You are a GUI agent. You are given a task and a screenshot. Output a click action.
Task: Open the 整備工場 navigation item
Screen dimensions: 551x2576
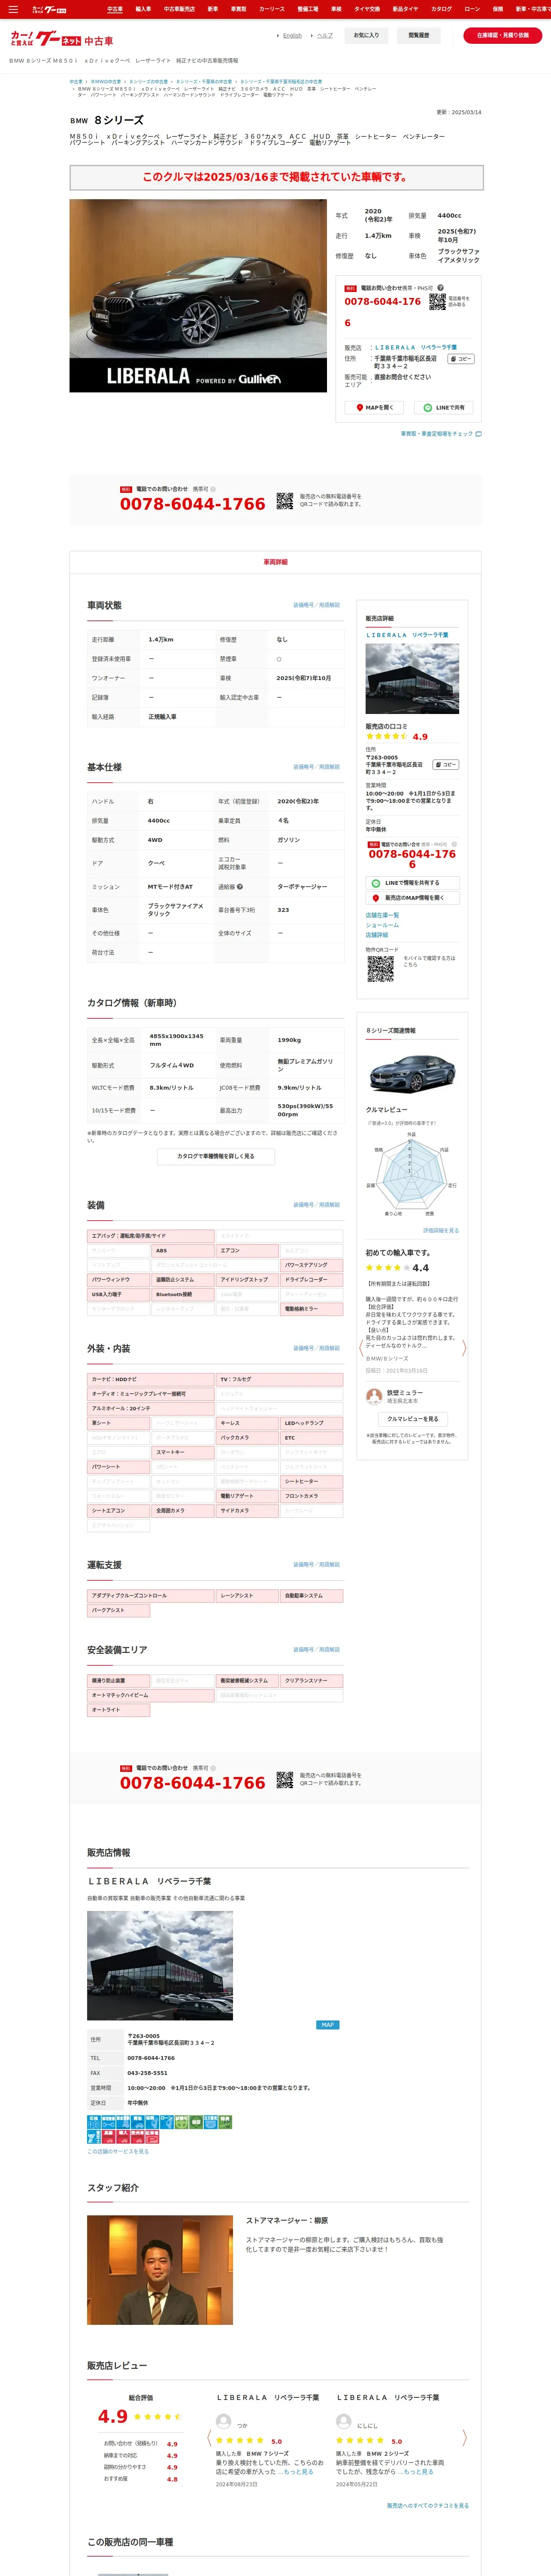tap(308, 9)
